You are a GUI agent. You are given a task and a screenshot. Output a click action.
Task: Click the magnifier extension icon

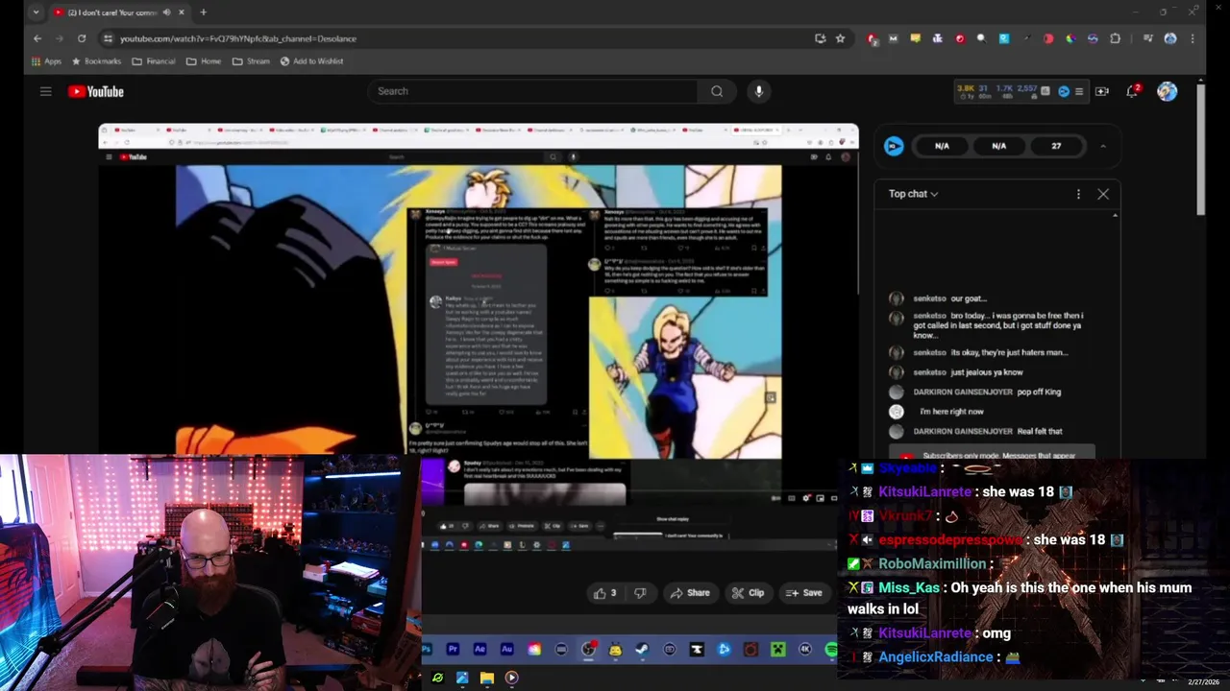coord(981,38)
